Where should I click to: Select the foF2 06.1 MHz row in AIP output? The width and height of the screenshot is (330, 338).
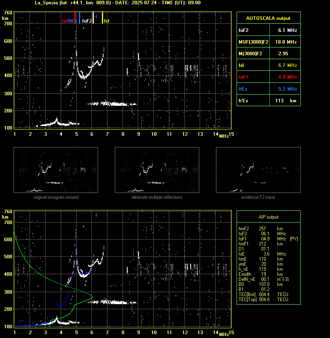tap(262, 234)
